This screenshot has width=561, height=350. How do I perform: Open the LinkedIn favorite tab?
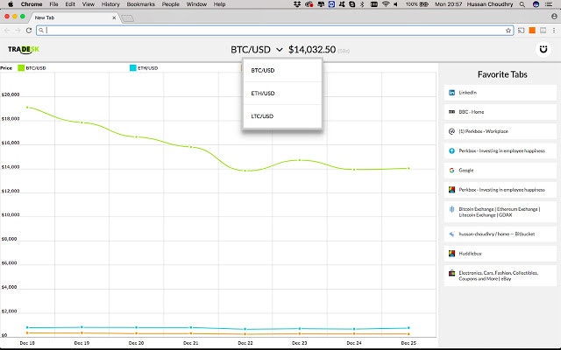coord(501,93)
